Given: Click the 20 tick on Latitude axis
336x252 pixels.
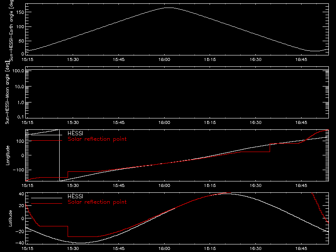Looking at the screenshot, I should point(21,206).
